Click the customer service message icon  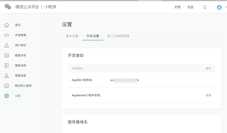(x=7, y=76)
